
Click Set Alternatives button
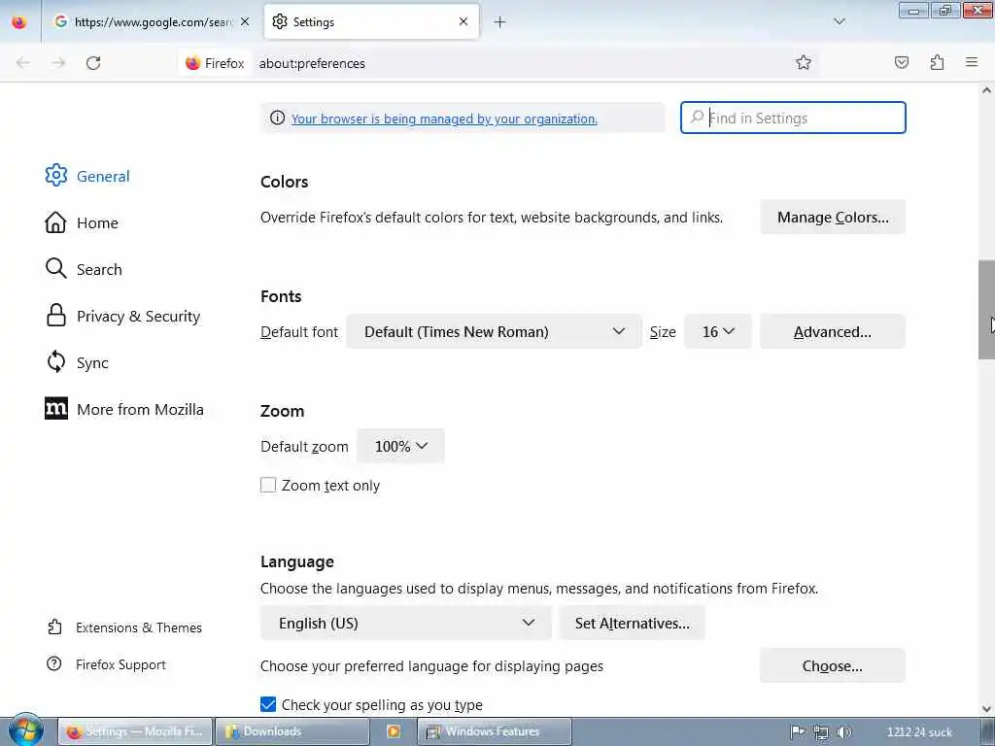[632, 623]
